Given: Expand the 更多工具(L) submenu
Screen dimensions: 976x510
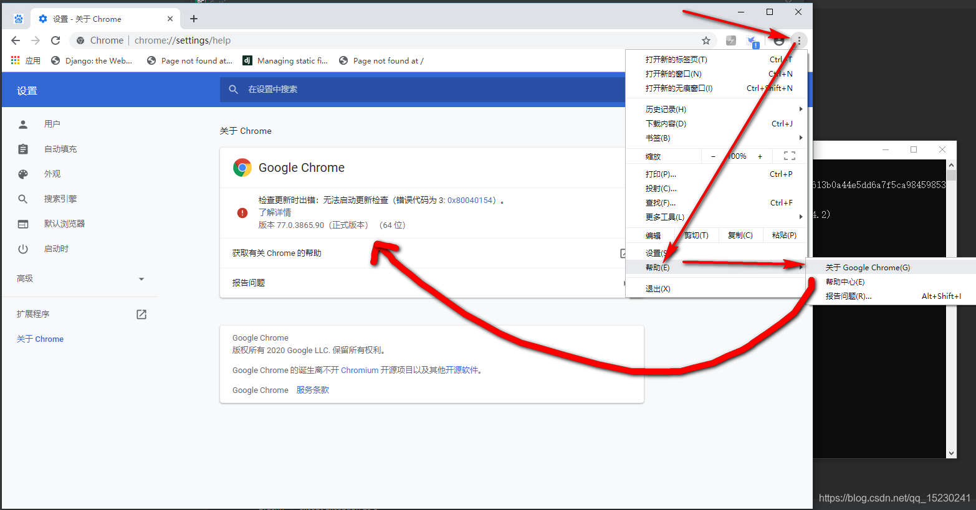Looking at the screenshot, I should [717, 217].
